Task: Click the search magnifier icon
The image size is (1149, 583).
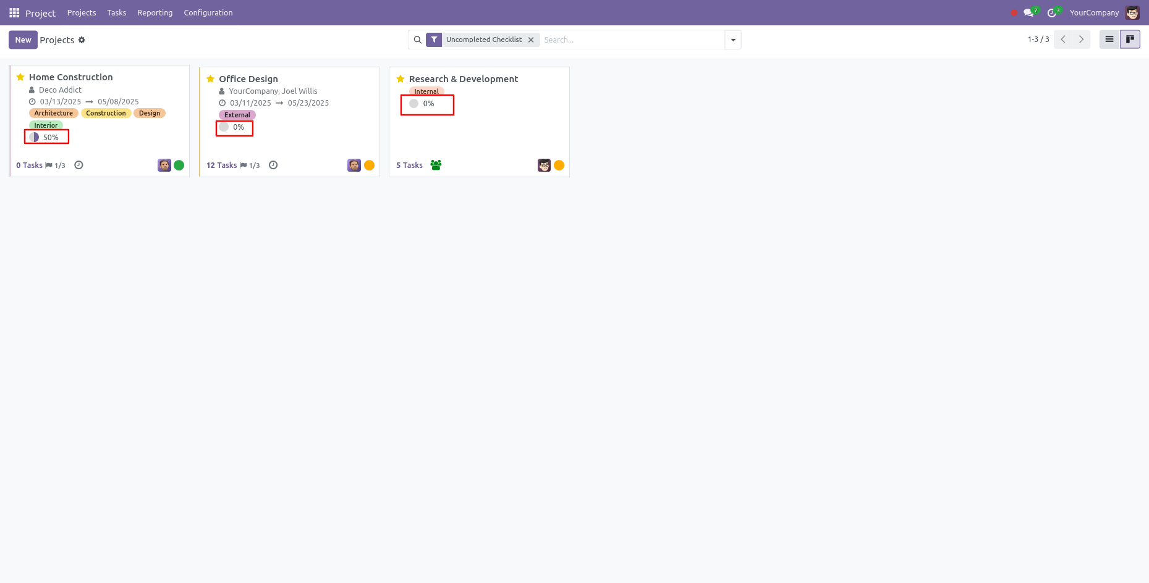Action: (x=418, y=40)
